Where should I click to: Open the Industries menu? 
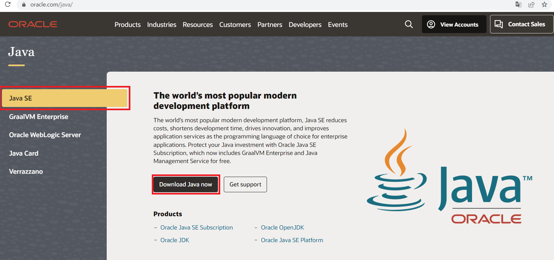[162, 25]
